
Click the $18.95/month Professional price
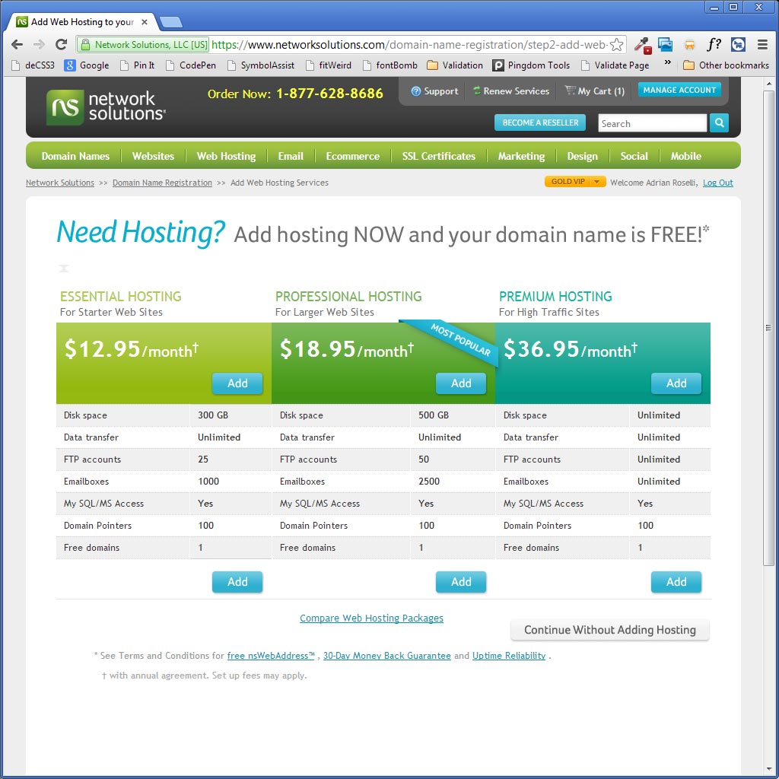coord(346,349)
